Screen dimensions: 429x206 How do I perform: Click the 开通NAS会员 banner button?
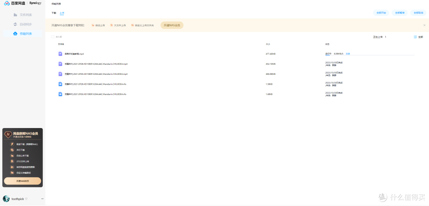tap(172, 25)
